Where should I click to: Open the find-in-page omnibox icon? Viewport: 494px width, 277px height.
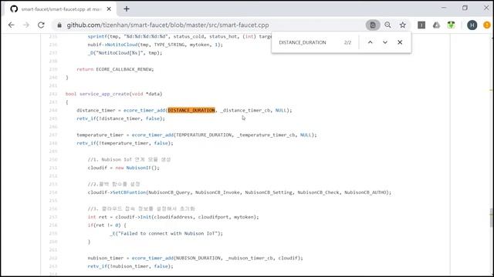(373, 25)
